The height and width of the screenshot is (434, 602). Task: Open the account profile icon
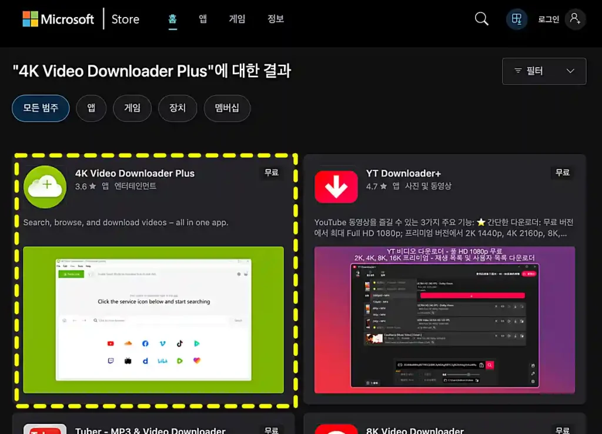tap(575, 18)
